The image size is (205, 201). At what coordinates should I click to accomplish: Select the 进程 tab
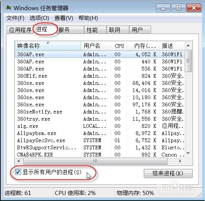point(45,29)
